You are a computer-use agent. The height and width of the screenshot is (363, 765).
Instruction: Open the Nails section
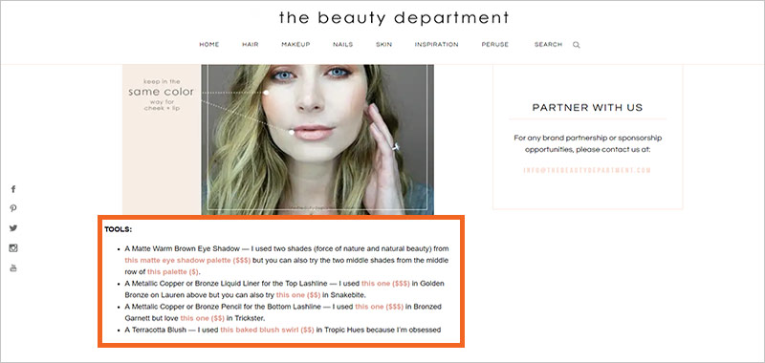point(343,44)
